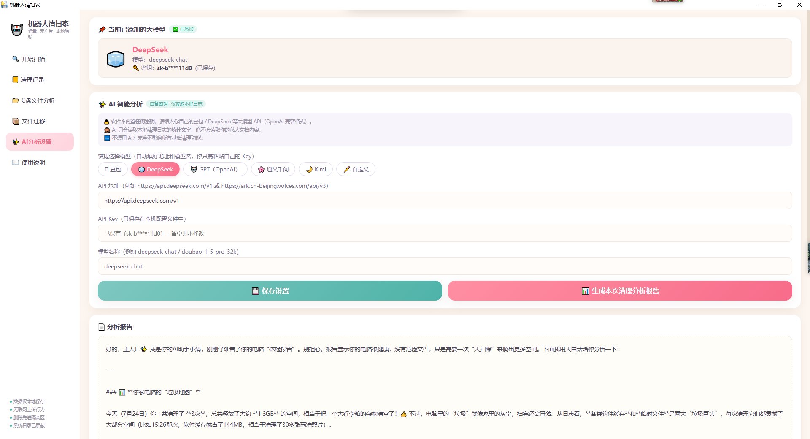The width and height of the screenshot is (810, 439).
Task: Open the C盘文件分析 sidebar page
Action: coord(40,100)
